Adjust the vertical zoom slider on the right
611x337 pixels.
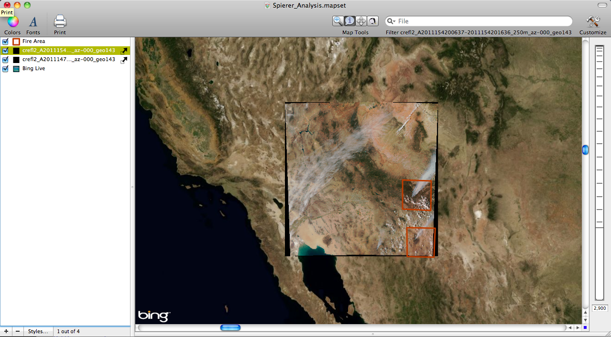pos(585,149)
